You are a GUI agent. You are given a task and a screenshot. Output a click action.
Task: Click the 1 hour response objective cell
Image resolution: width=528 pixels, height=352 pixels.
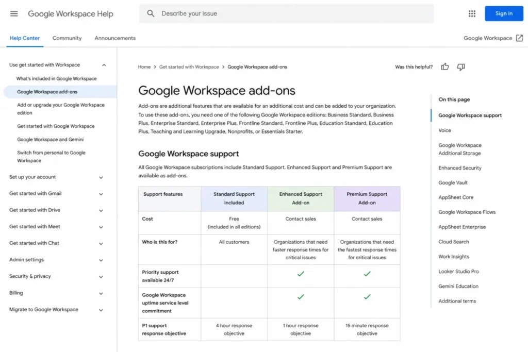(x=301, y=329)
